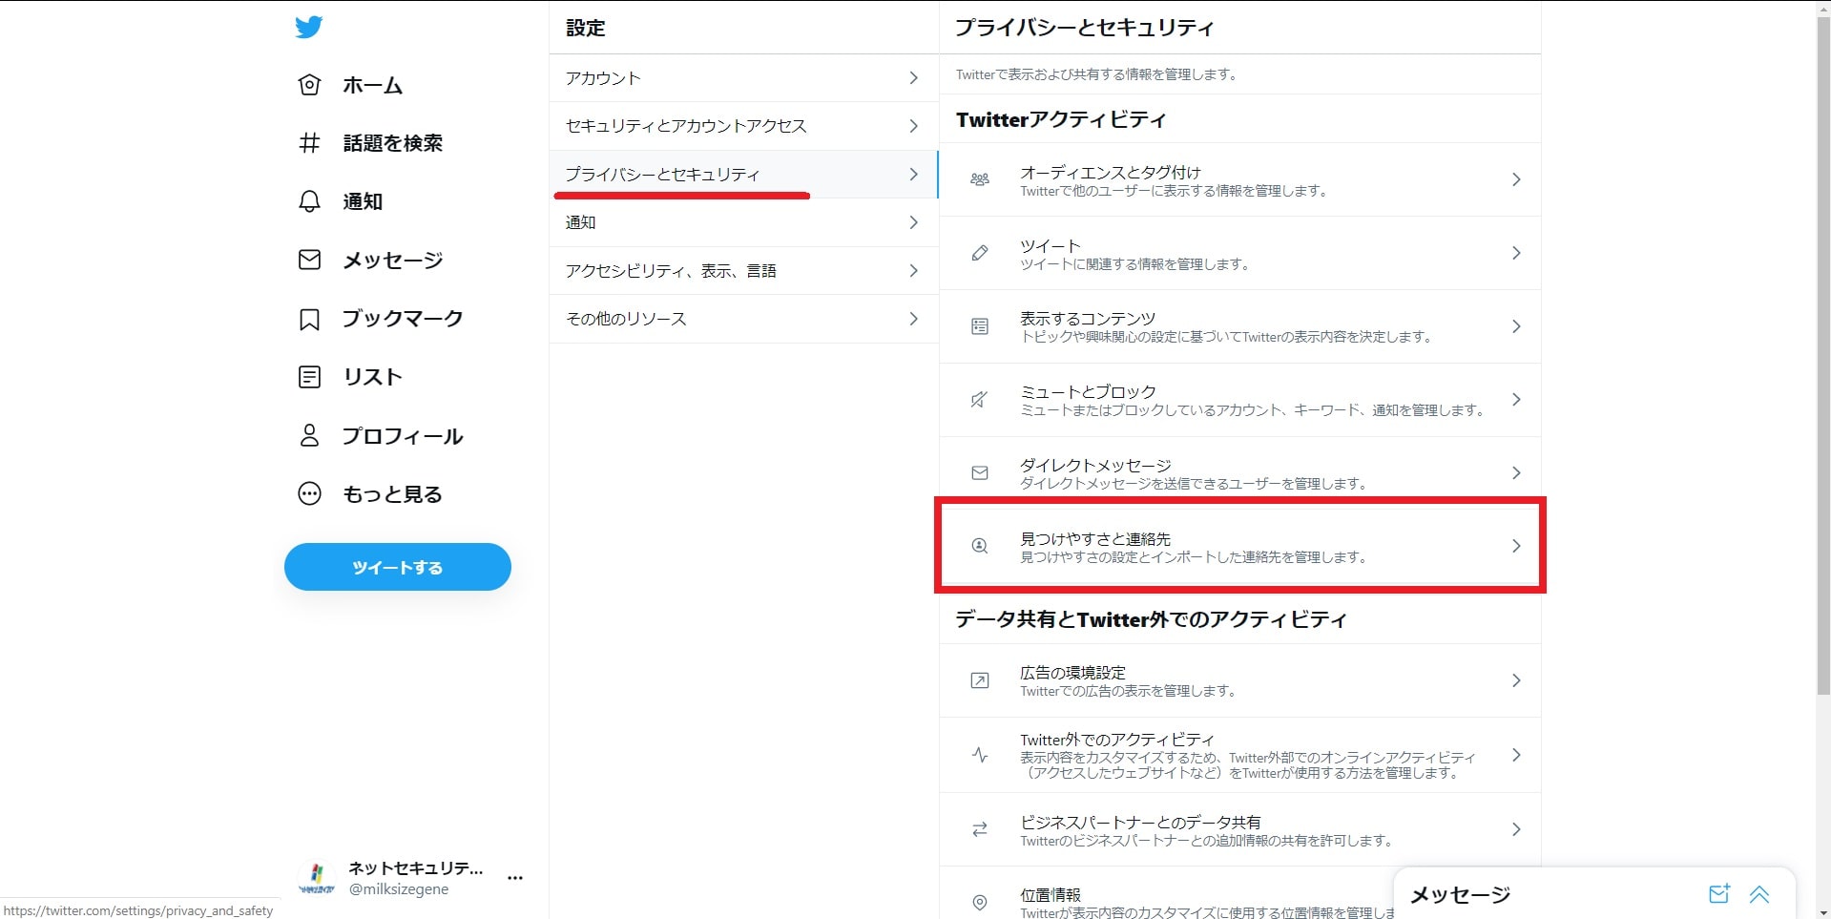Image resolution: width=1831 pixels, height=919 pixels.
Task: Open 見つけやすさと連絡先 row chevron
Action: pyautogui.click(x=1516, y=546)
